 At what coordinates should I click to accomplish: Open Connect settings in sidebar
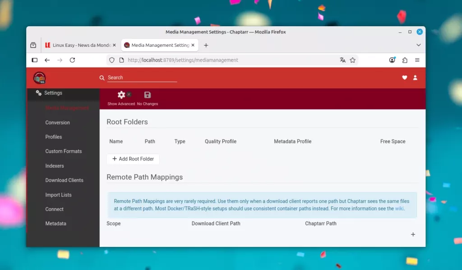(x=55, y=209)
